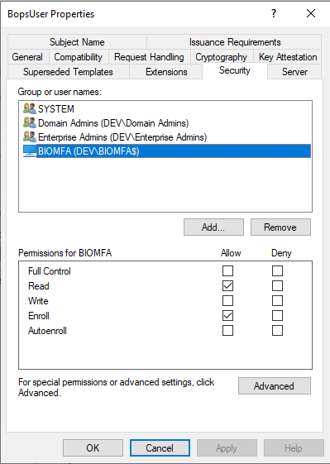Close the BopsUser Properties dialog
Screen dimensions: 330x464
tap(311, 13)
